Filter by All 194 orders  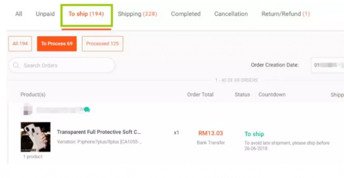click(20, 44)
